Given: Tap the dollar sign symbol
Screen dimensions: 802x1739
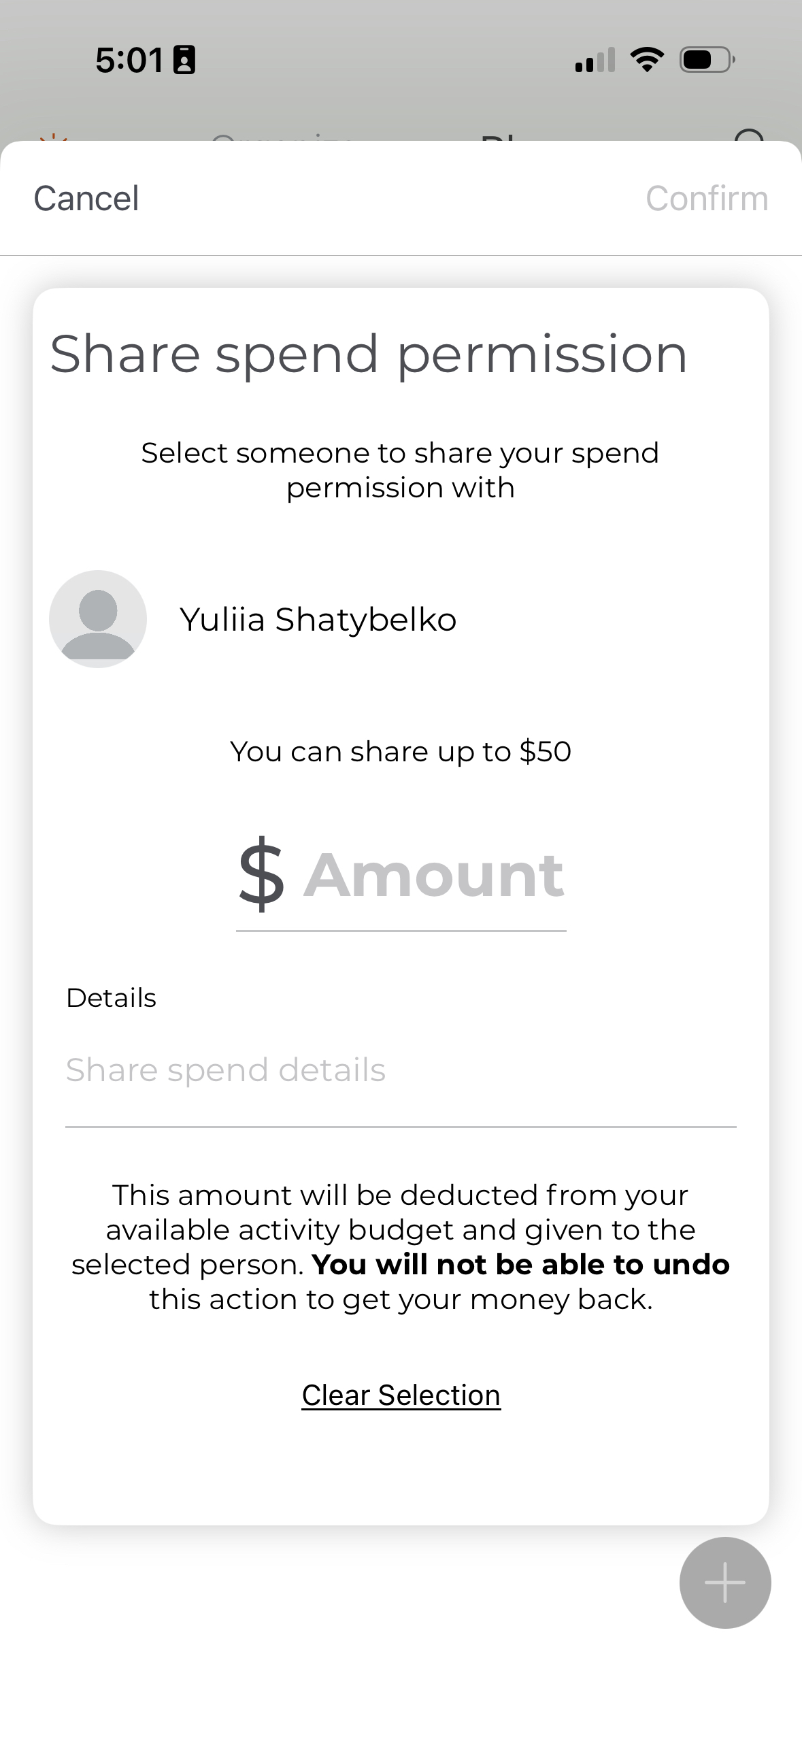Looking at the screenshot, I should click(261, 875).
